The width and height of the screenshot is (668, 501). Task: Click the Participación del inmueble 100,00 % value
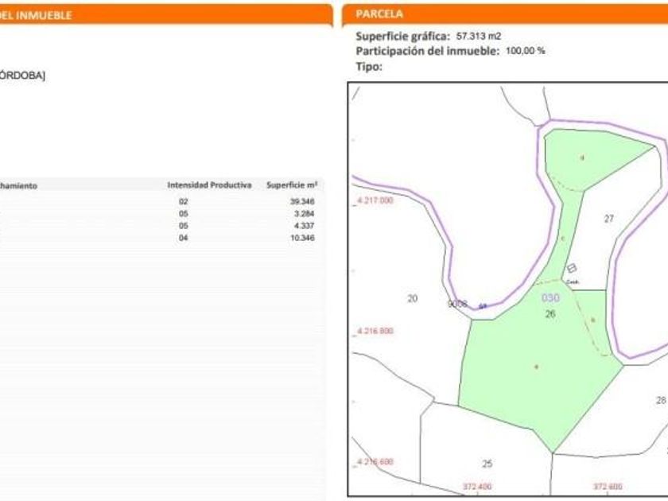[x=526, y=51]
